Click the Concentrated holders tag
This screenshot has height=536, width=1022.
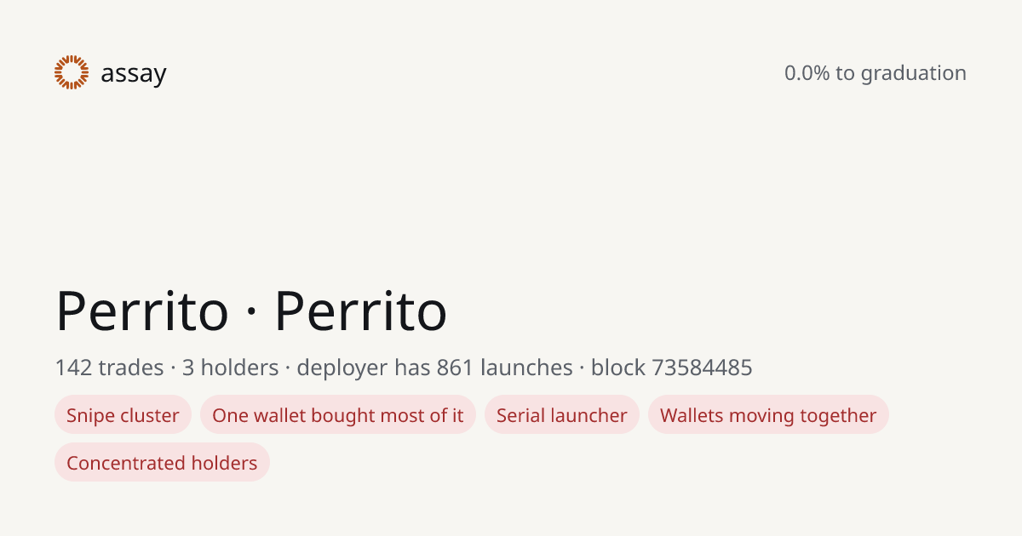(162, 463)
